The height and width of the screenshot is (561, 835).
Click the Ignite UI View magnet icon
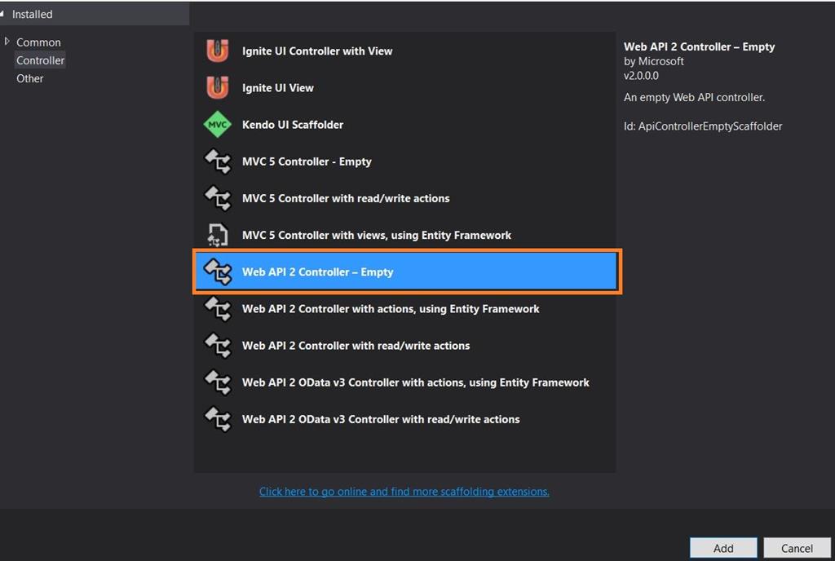[217, 88]
